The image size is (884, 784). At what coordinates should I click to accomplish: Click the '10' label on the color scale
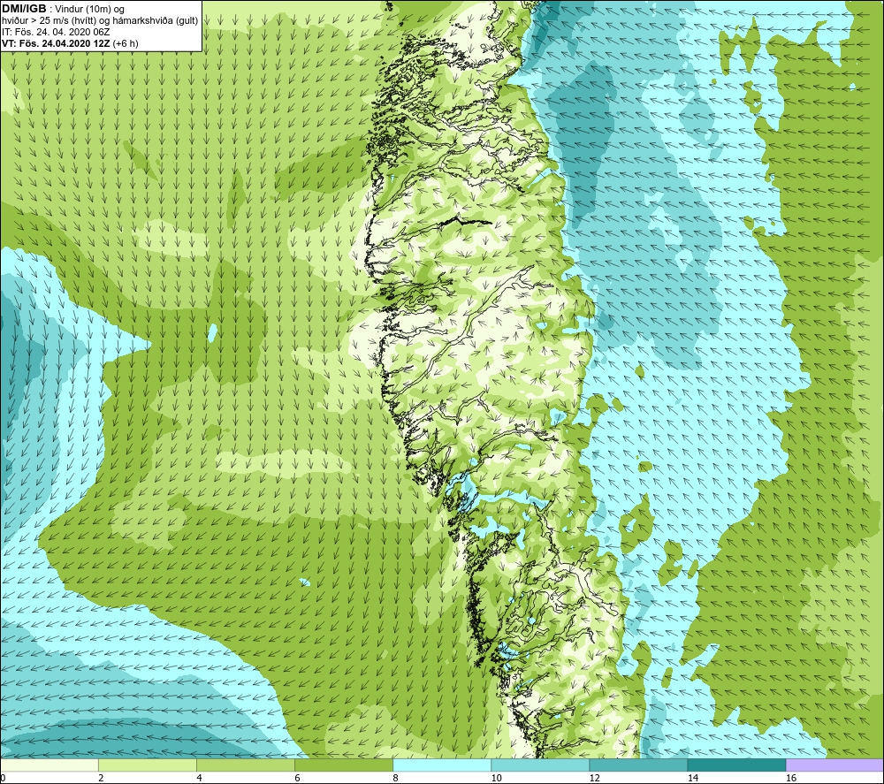(x=496, y=778)
